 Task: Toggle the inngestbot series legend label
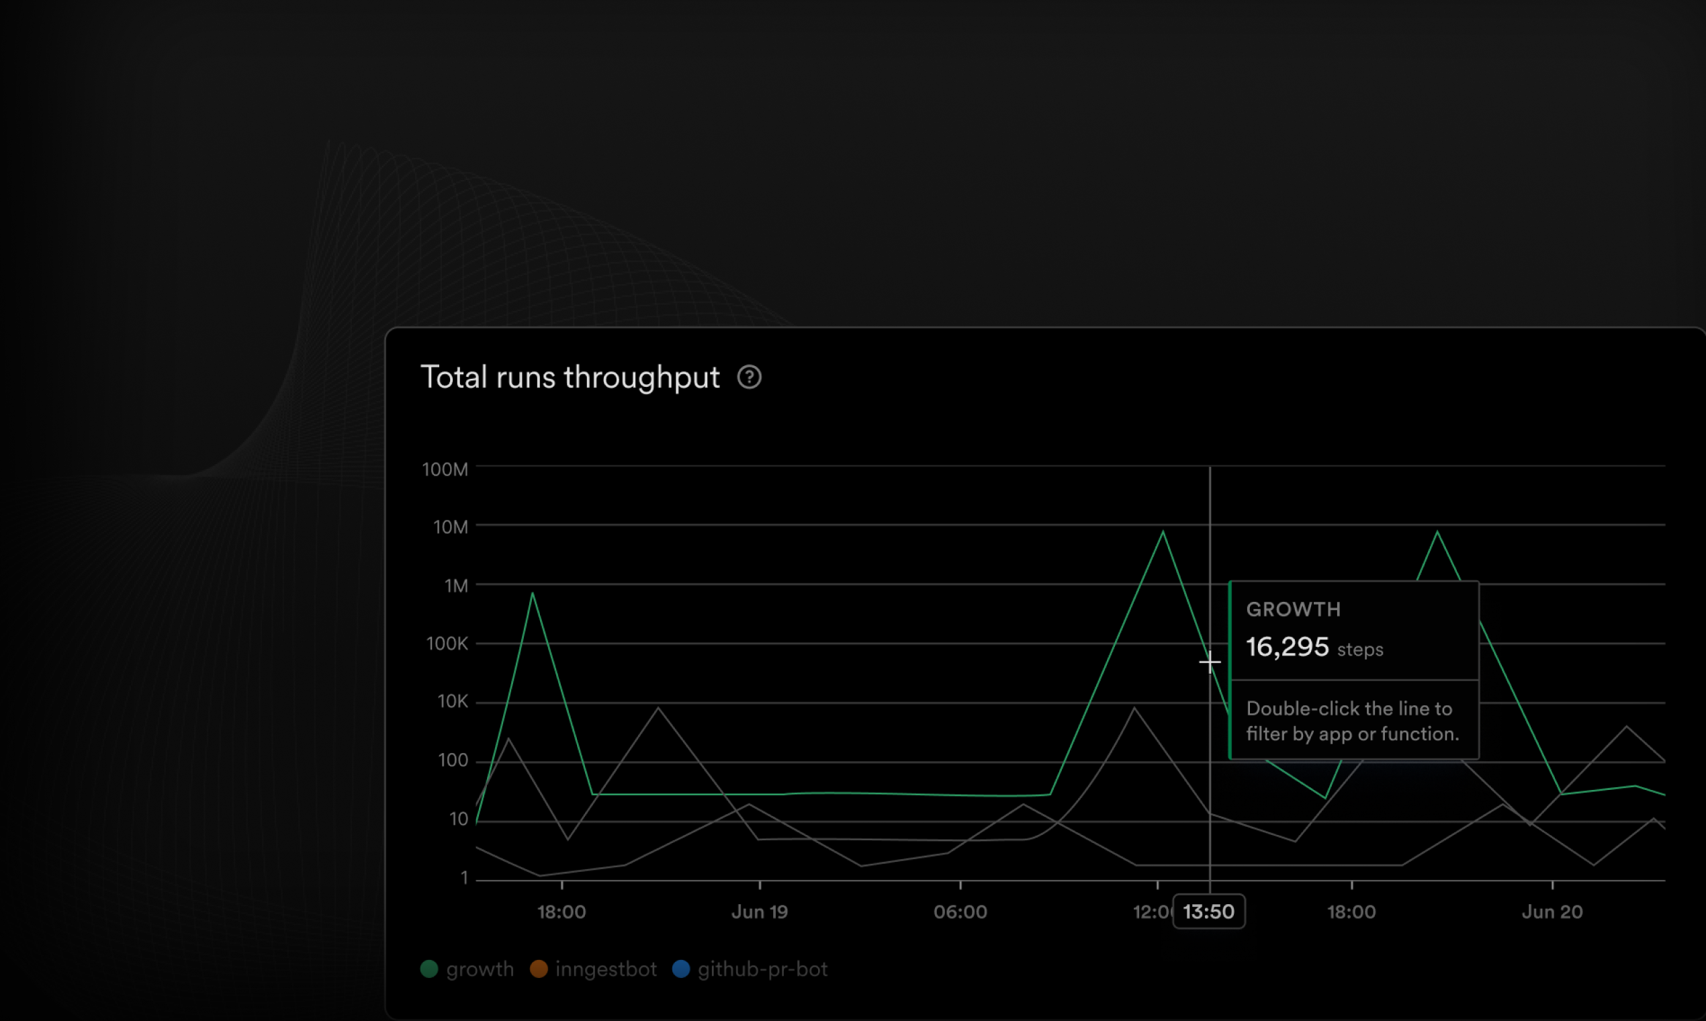[x=605, y=969]
